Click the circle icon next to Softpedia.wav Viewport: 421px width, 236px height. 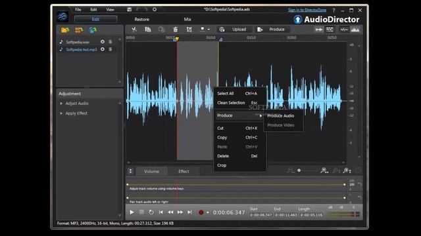point(103,42)
